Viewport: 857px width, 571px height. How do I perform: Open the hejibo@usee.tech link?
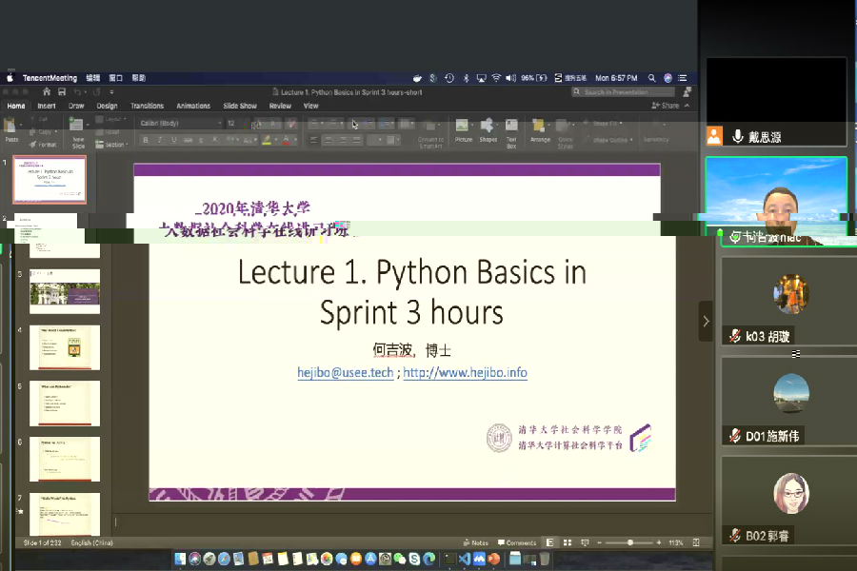(x=346, y=373)
